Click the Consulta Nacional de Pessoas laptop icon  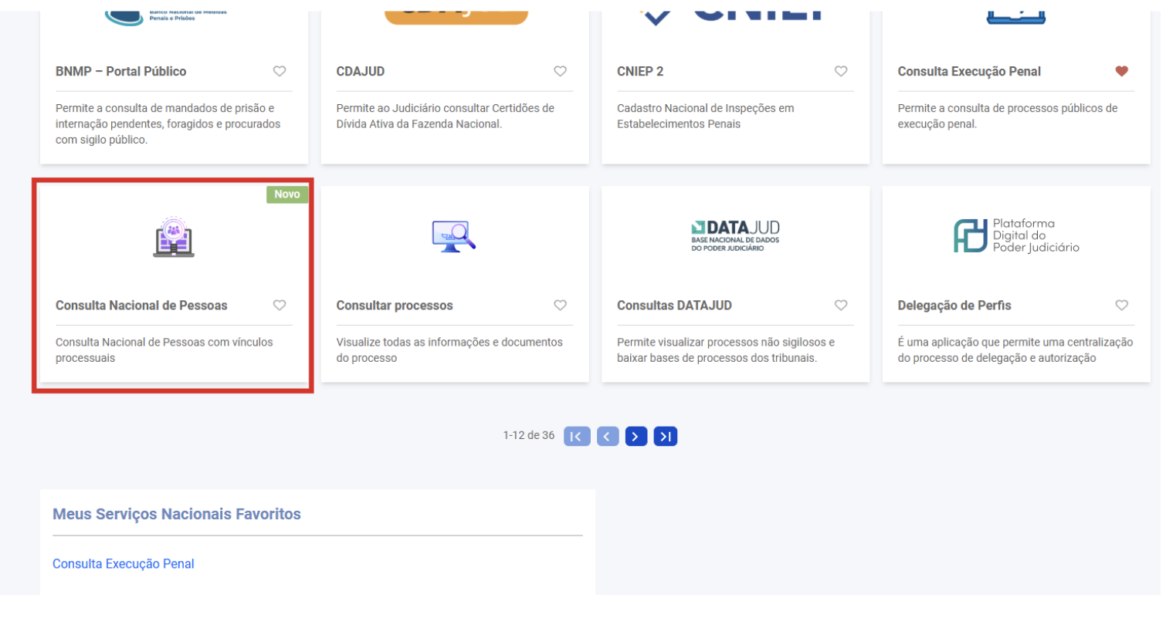pos(174,238)
